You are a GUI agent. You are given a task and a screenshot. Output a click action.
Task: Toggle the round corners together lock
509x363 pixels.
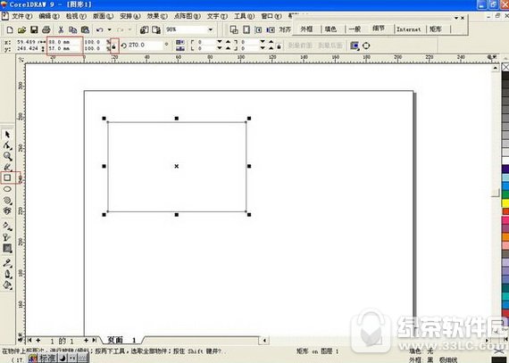[279, 46]
